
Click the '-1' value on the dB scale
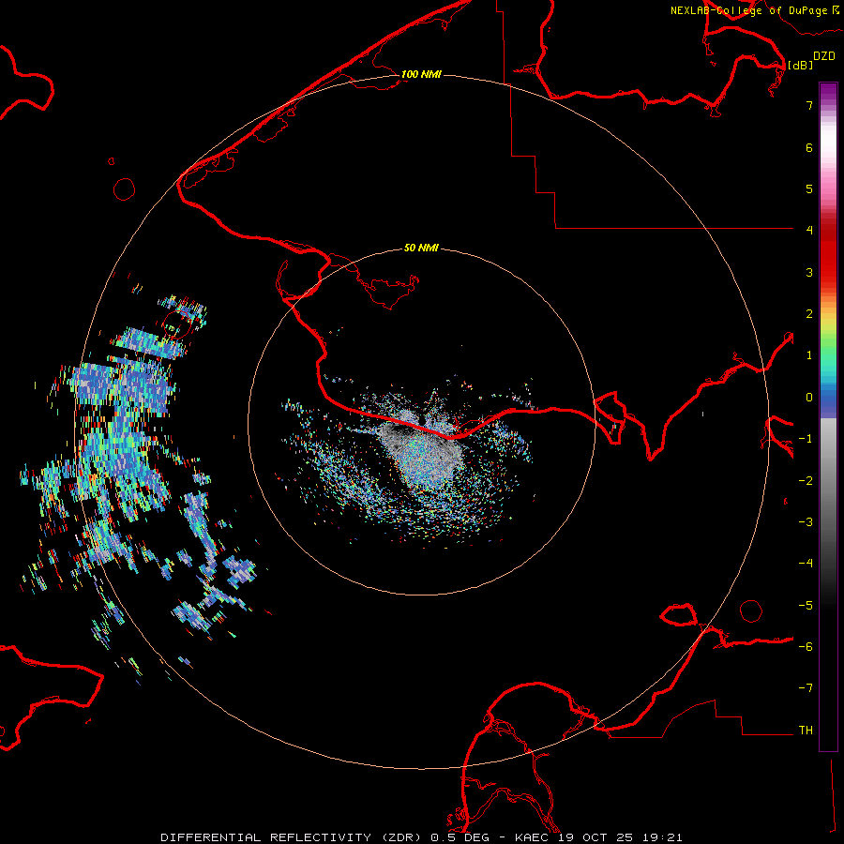[806, 439]
